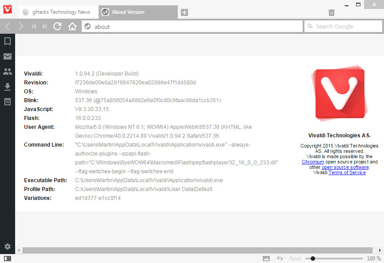Viewport: 384px width, 263px height.
Task: Toggle the side panel visibility
Action: click(8, 259)
